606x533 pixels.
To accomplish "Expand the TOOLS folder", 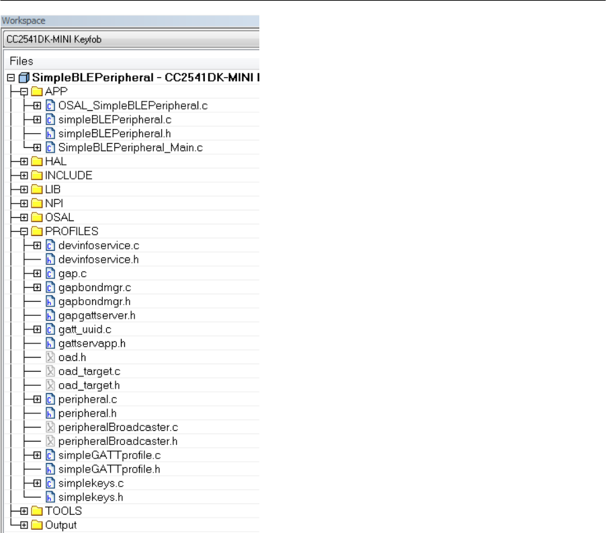I will 24,511.
